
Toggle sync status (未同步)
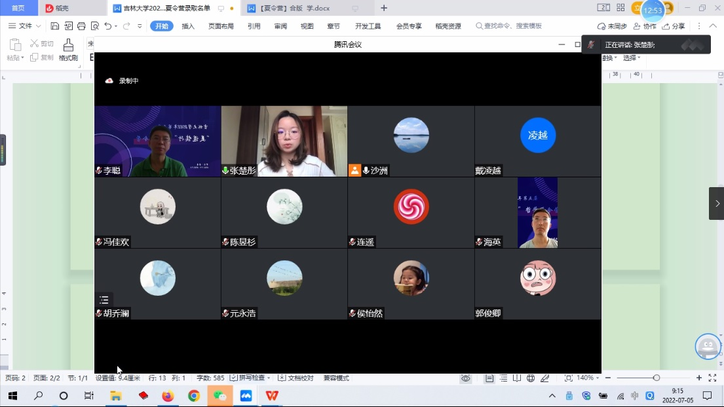point(612,26)
